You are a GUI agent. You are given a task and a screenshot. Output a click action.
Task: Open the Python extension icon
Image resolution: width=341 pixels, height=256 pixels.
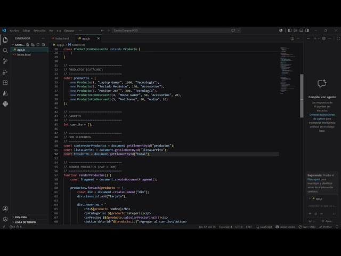(5, 104)
